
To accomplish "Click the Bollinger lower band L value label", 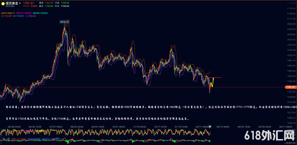I will click(x=30, y=16).
